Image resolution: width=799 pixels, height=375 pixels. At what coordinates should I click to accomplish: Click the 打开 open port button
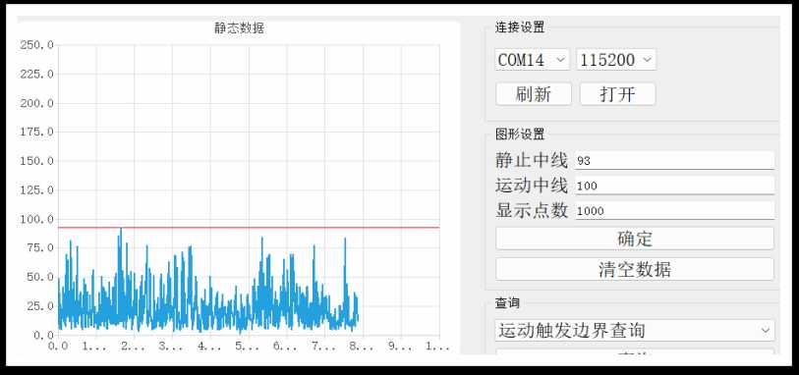pos(617,94)
